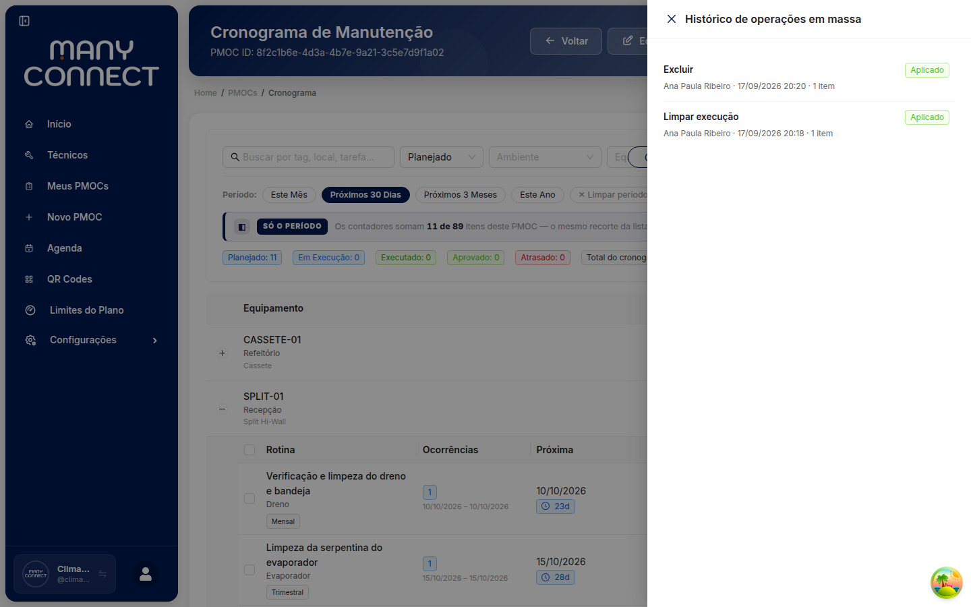This screenshot has height=607, width=971.
Task: Click the Atrasado: 0 counter badge
Action: [x=543, y=258]
